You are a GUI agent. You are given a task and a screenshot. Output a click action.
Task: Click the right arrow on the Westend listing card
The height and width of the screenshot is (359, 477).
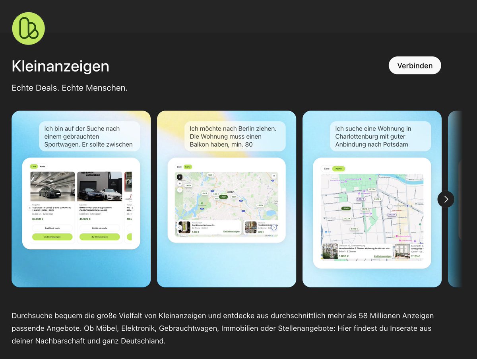[x=274, y=227]
